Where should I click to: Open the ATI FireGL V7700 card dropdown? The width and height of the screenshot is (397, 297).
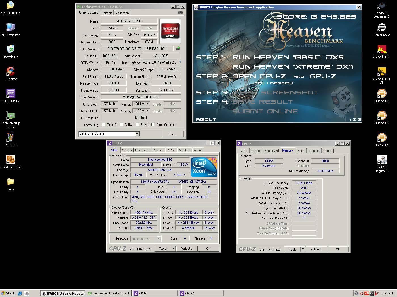click(137, 134)
